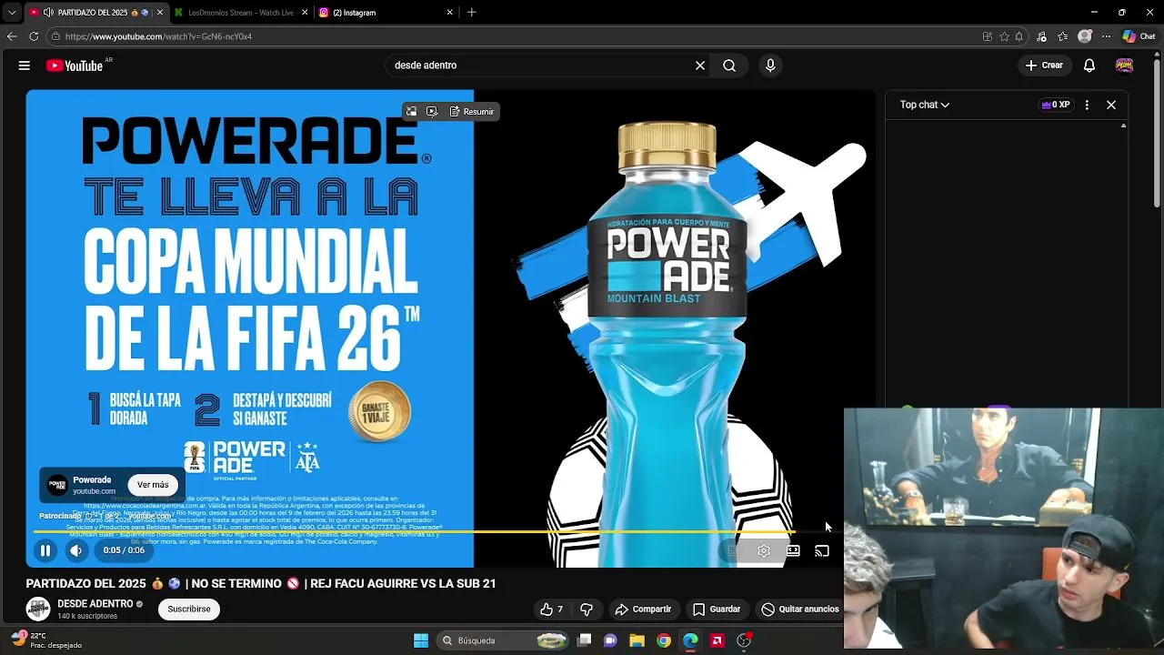This screenshot has height=655, width=1164.
Task: Pause the video playback
Action: (45, 550)
